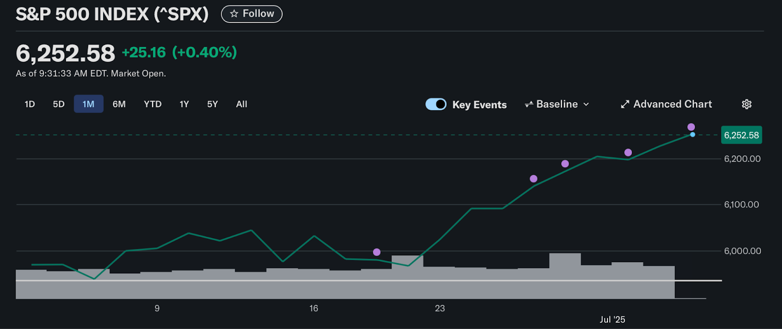The height and width of the screenshot is (329, 782).
Task: Select the 1M time range
Action: pyautogui.click(x=88, y=104)
